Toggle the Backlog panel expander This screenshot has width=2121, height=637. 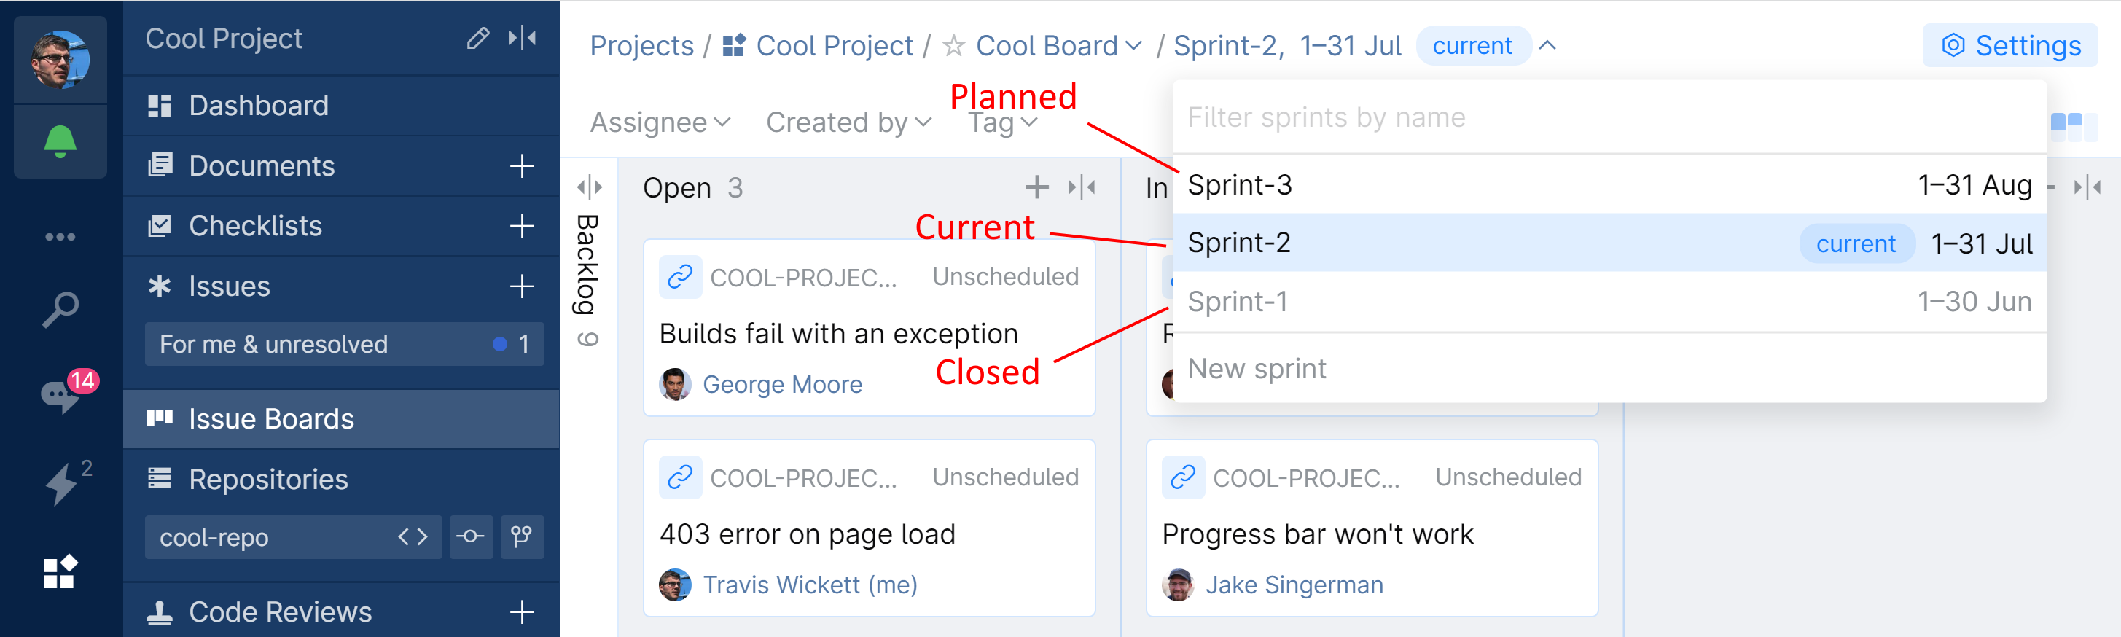[x=589, y=187]
